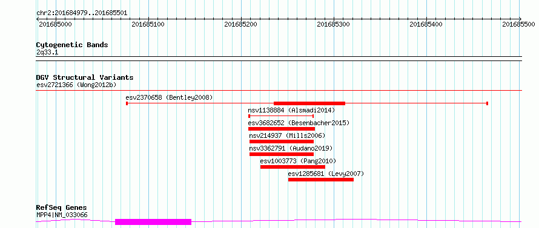The width and height of the screenshot is (539, 228).
Task: Click the magenta MPP4 exon block
Action: [153, 222]
